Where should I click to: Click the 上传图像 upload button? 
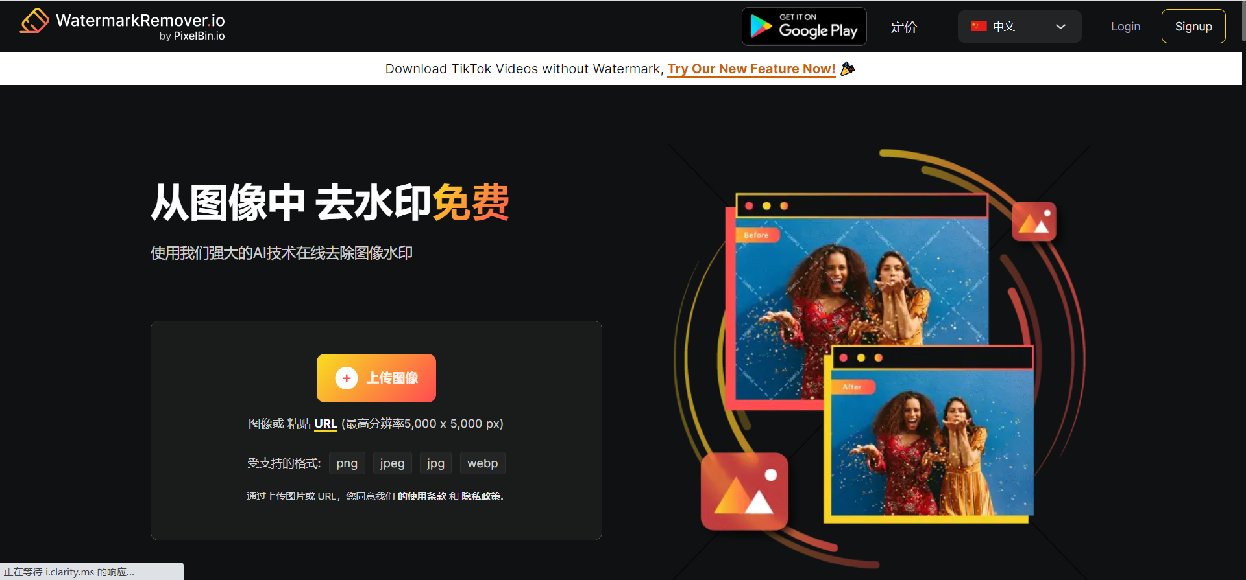point(376,378)
